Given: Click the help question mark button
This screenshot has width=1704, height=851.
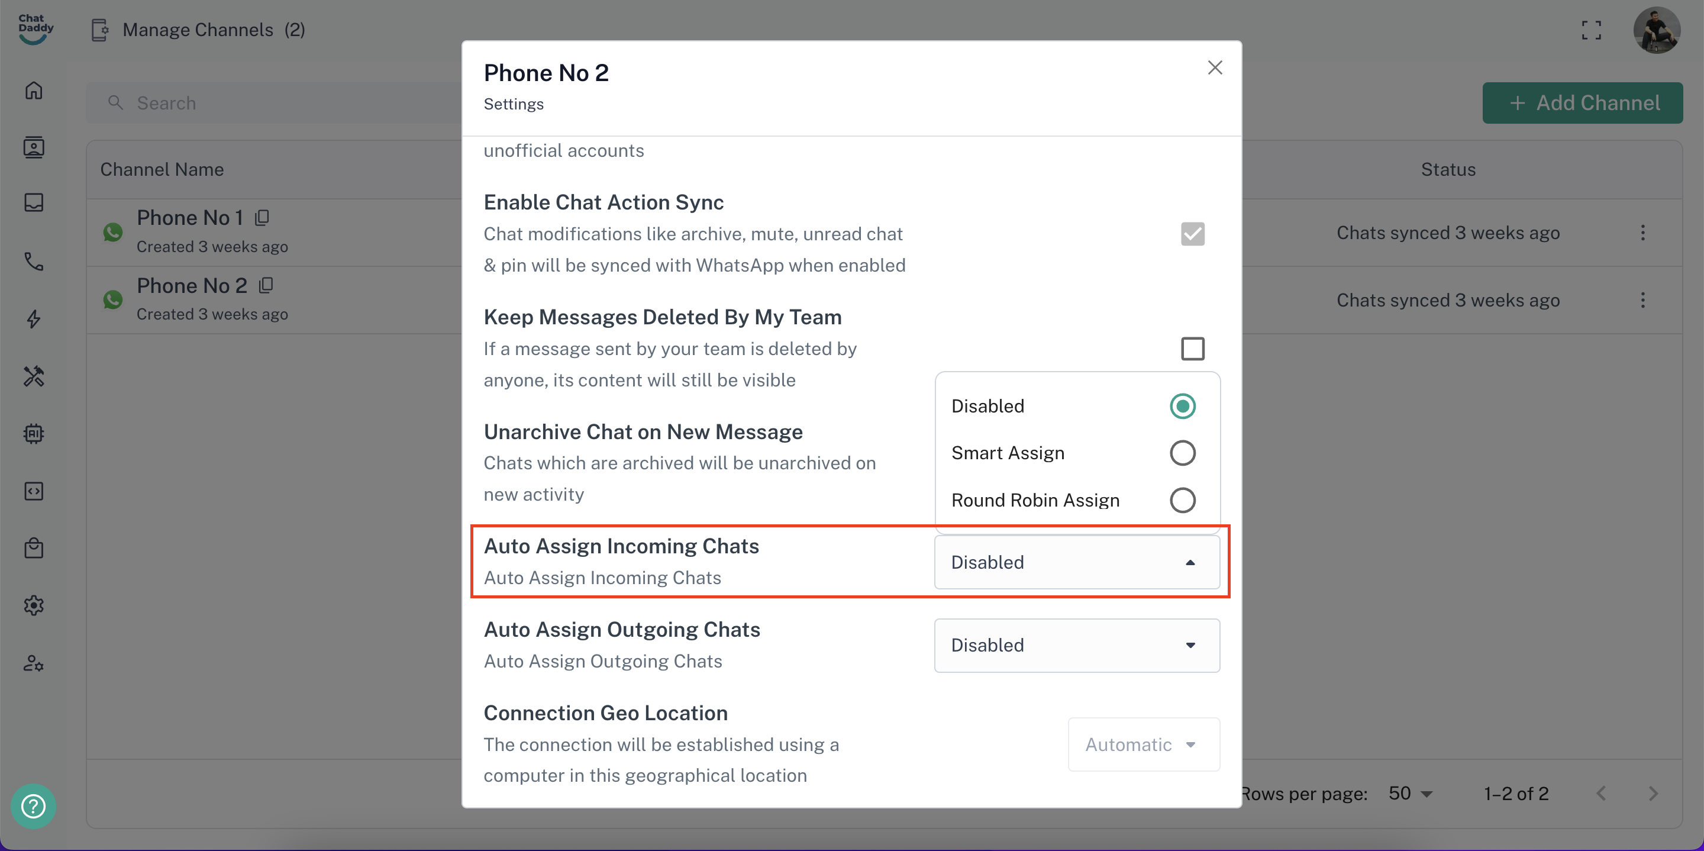Looking at the screenshot, I should pyautogui.click(x=33, y=805).
